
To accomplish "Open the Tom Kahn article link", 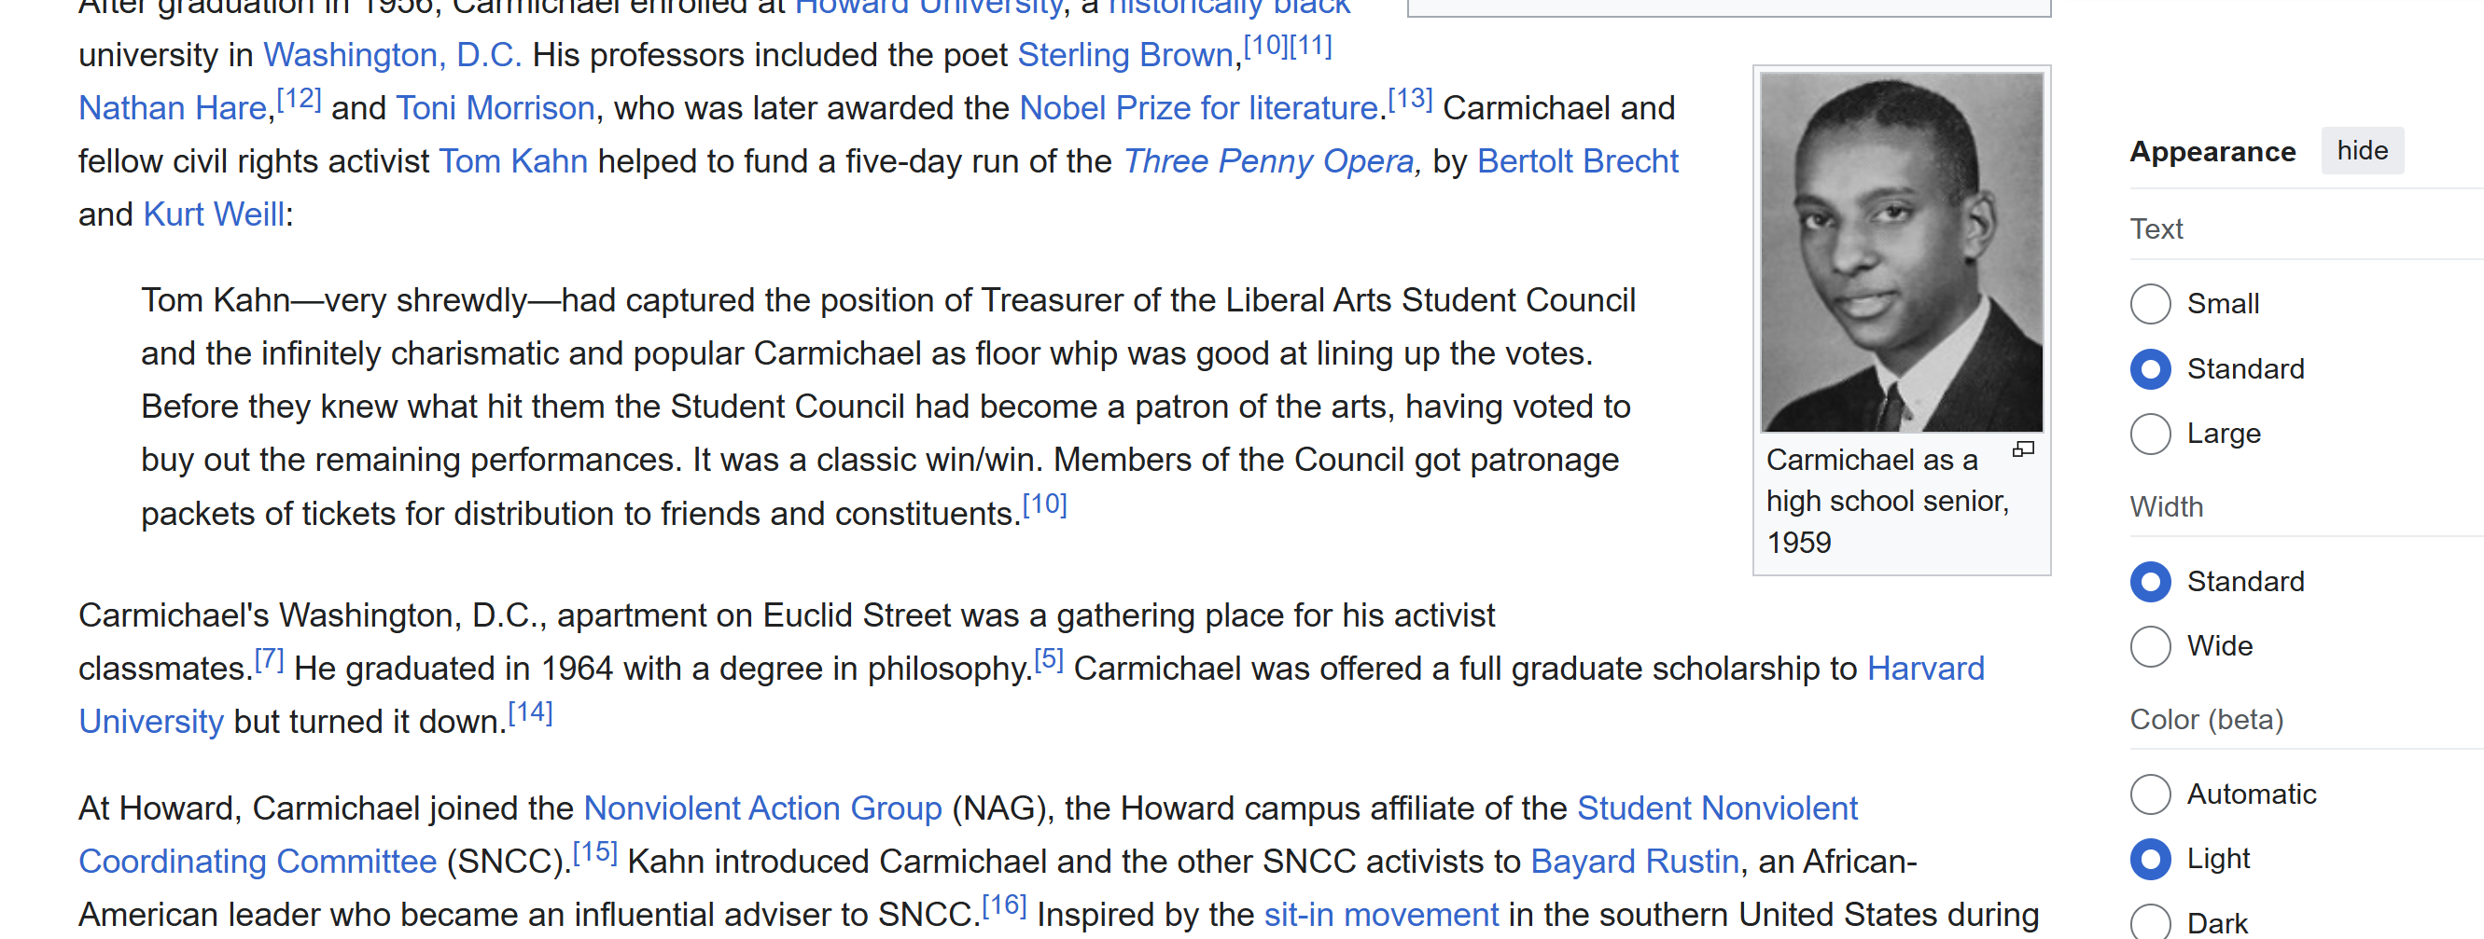I will click(x=513, y=161).
